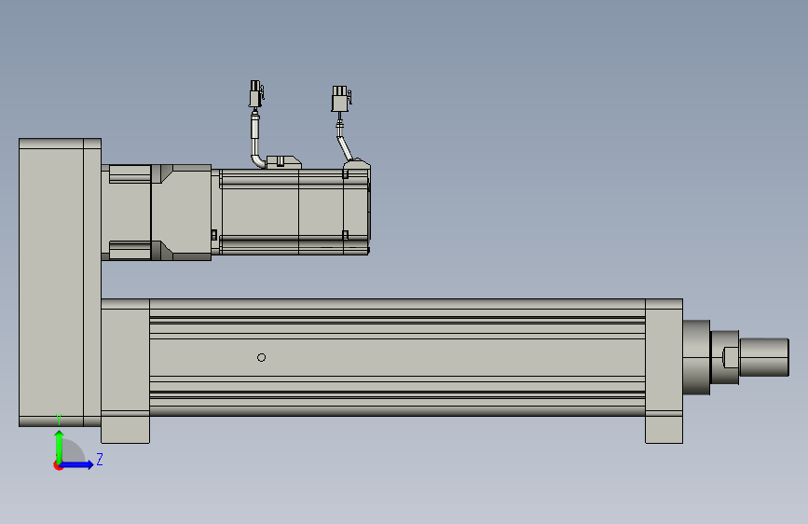Select the large vertical mounting plate housing
808x524 pixels.
click(x=60, y=283)
